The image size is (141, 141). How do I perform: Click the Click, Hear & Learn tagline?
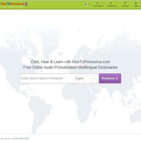click(x=13, y=7)
